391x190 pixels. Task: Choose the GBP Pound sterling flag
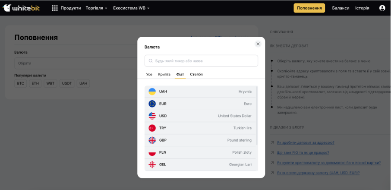tap(152, 140)
